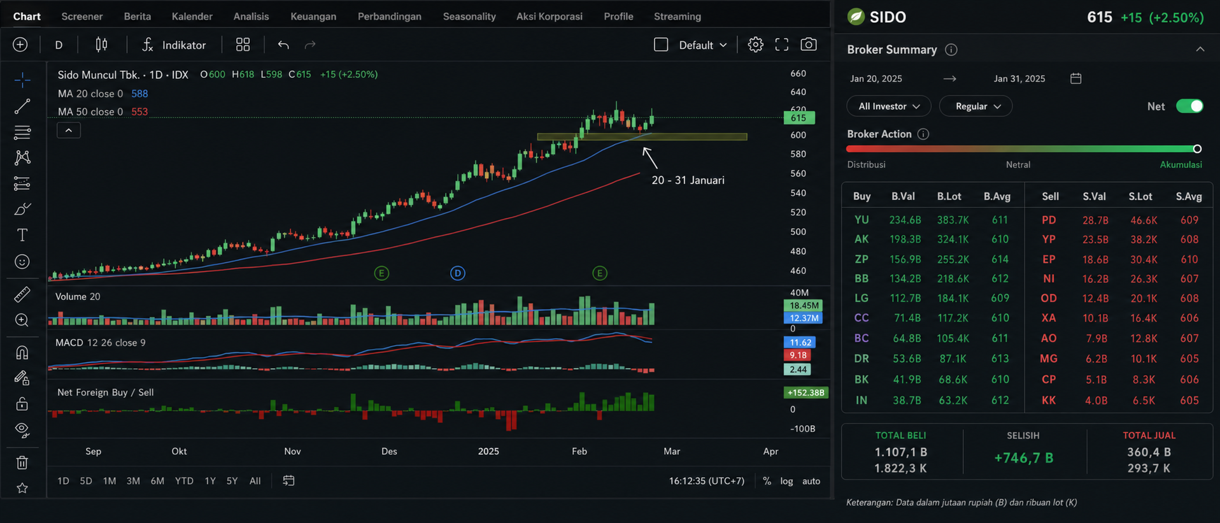Show Broker Action info tooltip
The width and height of the screenshot is (1220, 523).
point(923,134)
